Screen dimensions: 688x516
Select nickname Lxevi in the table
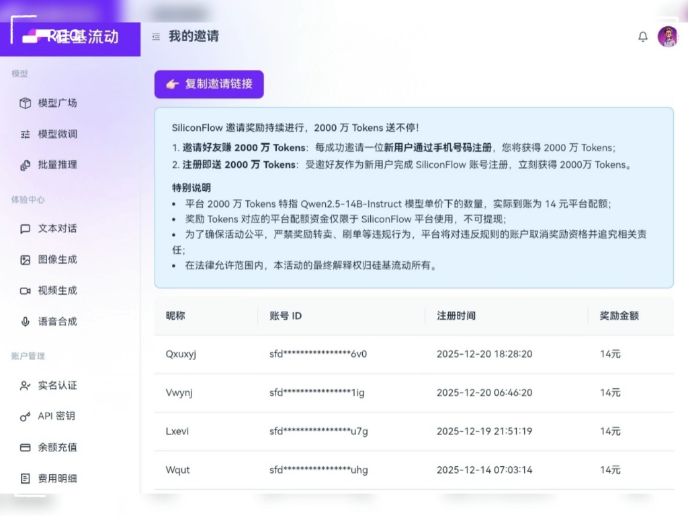point(177,431)
